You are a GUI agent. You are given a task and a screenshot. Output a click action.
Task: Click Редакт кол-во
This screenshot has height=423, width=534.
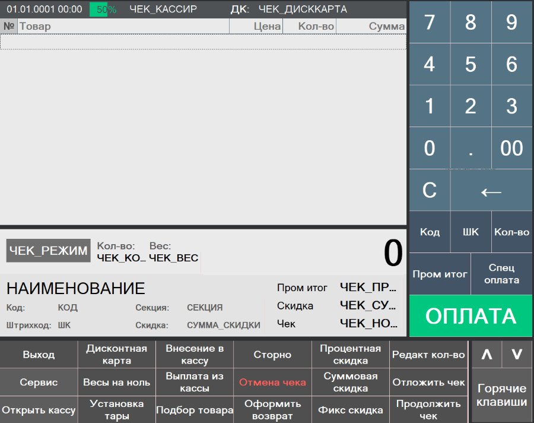coord(428,355)
